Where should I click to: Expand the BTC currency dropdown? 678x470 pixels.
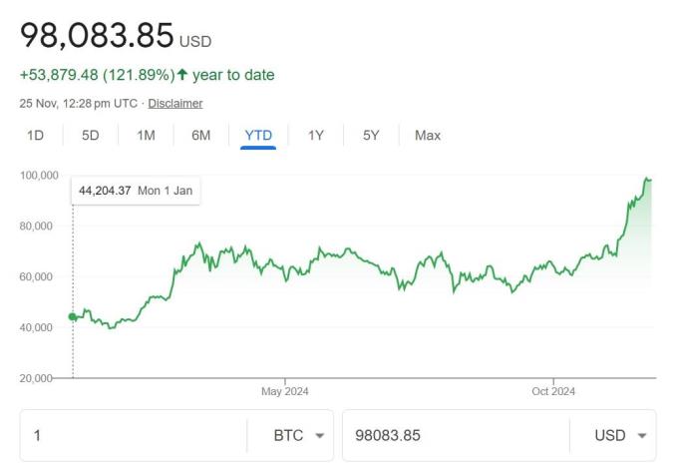(x=298, y=436)
